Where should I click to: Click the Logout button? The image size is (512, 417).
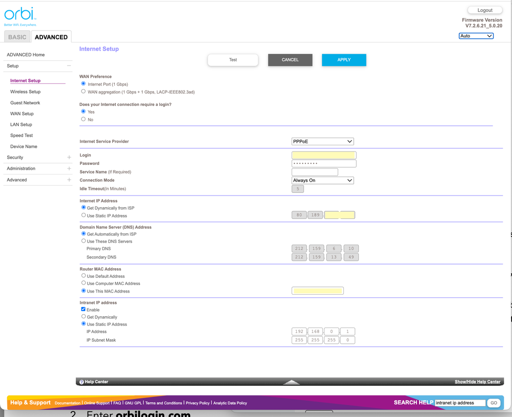tap(484, 10)
